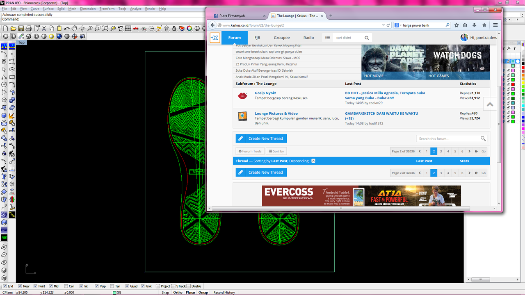
Task: Click the blue rendered sphere display icon
Action: [x=59, y=36]
